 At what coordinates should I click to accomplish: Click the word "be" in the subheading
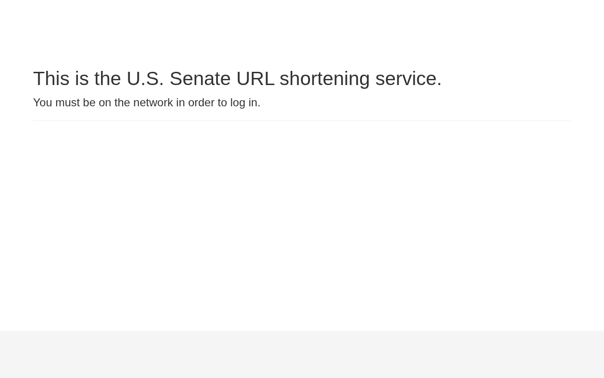(x=89, y=103)
